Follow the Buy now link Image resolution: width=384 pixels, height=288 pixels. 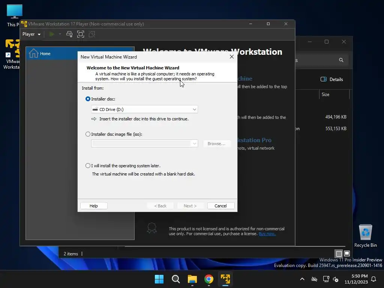(267, 234)
